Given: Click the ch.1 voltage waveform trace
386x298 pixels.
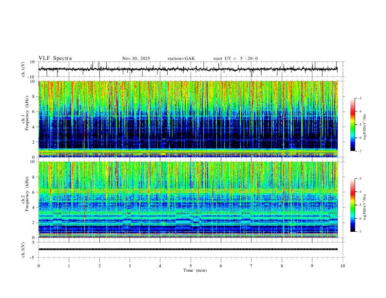Looking at the screenshot, I should click(188, 69).
